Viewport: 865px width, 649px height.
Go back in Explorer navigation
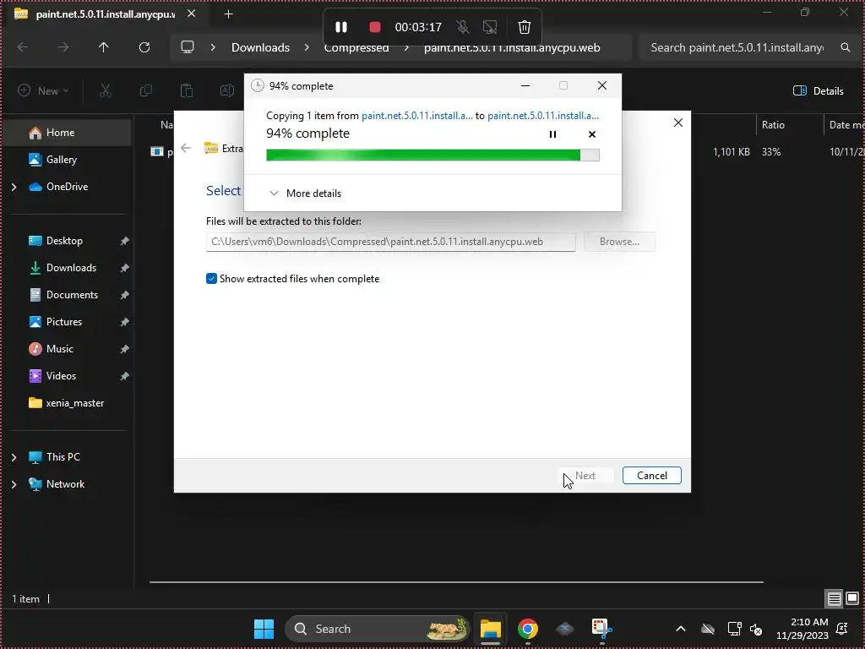point(23,47)
